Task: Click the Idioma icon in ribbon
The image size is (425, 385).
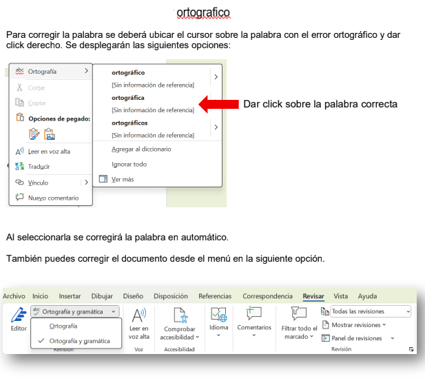Action: (x=219, y=315)
